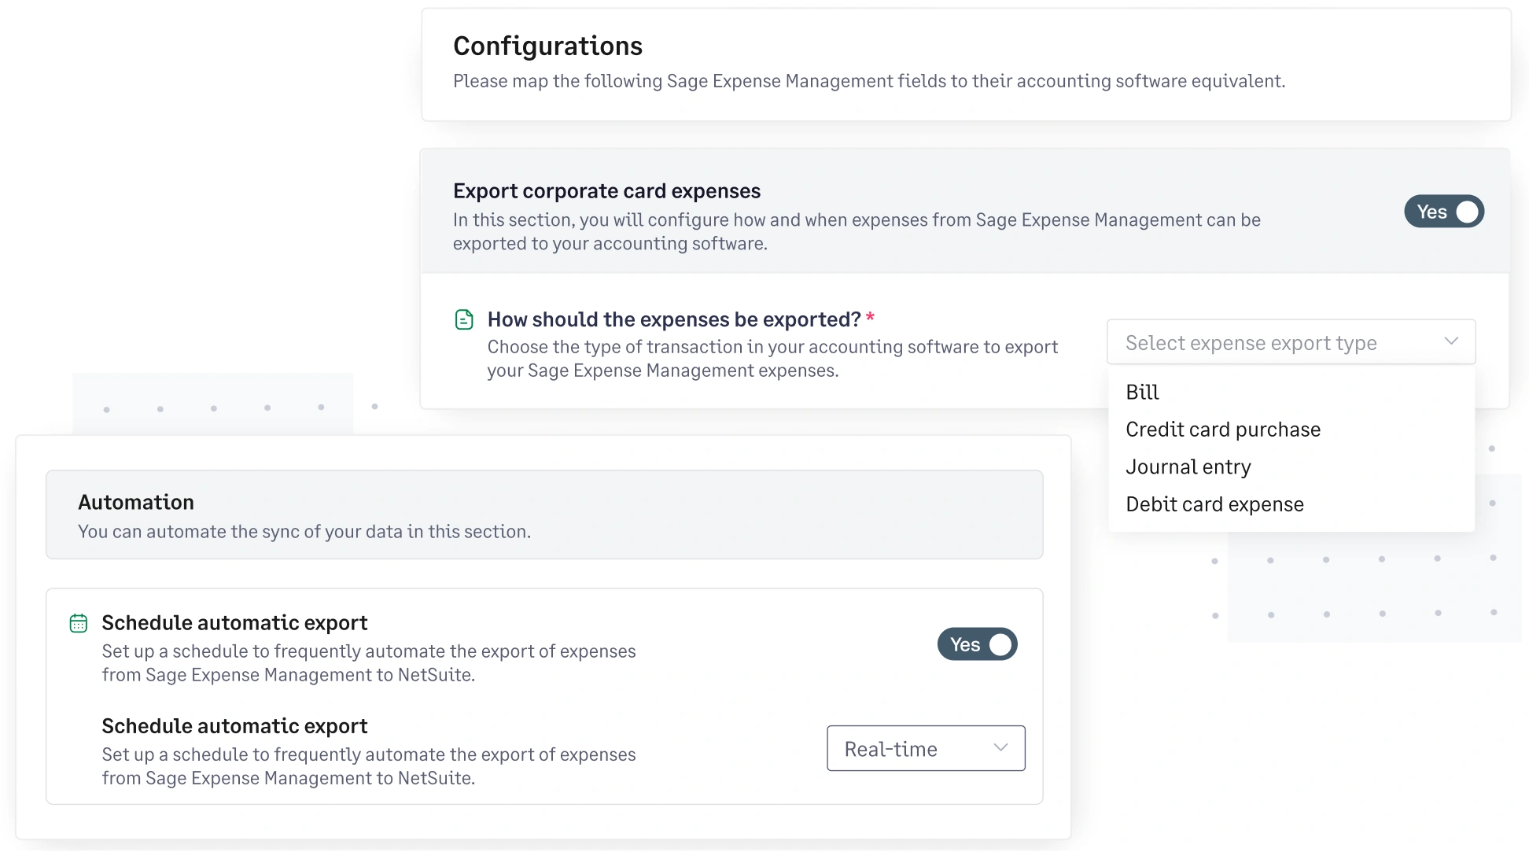Click the calendar icon beside Schedule automatic export
The image size is (1529, 852).
(x=78, y=623)
